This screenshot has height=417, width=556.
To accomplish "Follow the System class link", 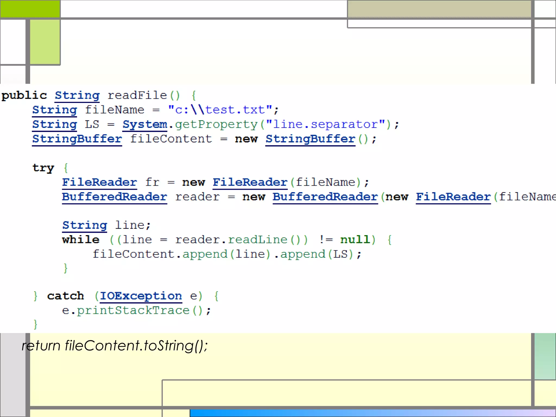I will point(145,124).
